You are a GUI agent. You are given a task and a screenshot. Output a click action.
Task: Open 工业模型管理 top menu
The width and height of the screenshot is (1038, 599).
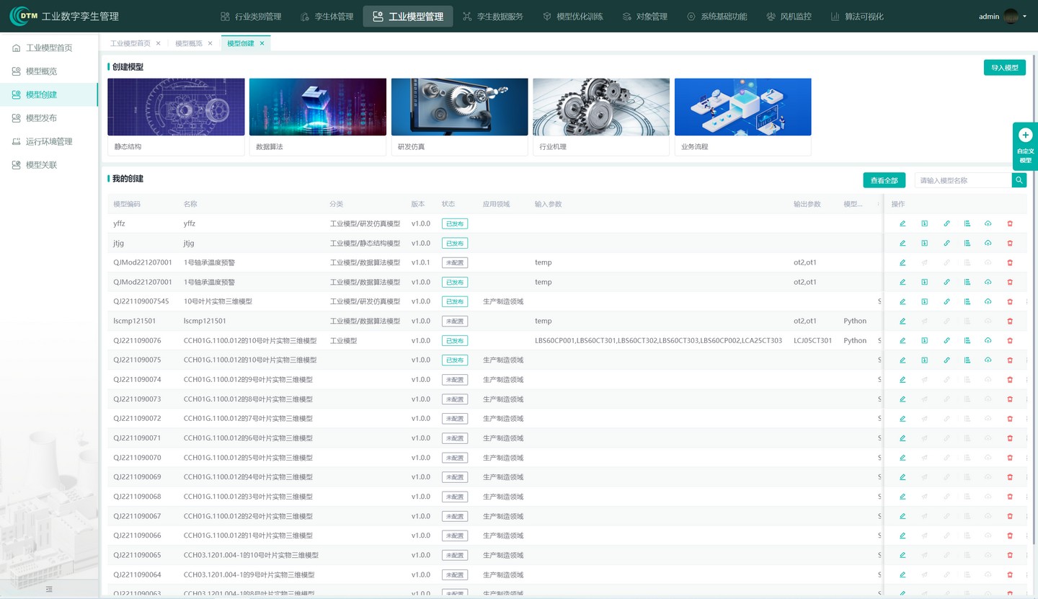tap(408, 17)
